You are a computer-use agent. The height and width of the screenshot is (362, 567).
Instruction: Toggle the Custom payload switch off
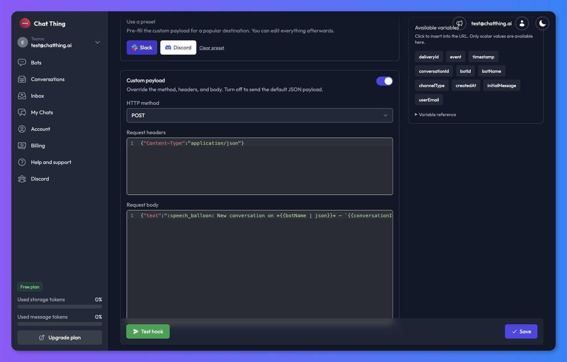[x=384, y=81]
